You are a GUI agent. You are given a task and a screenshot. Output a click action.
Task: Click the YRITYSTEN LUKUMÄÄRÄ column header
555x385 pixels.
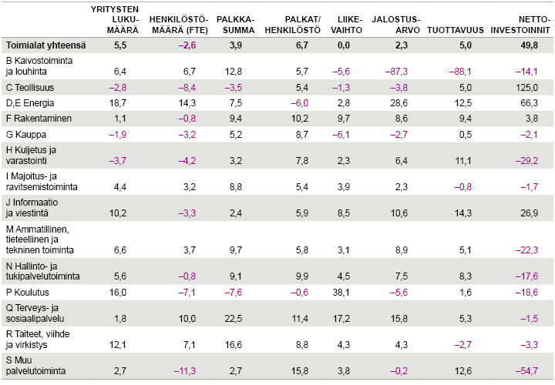[115, 18]
